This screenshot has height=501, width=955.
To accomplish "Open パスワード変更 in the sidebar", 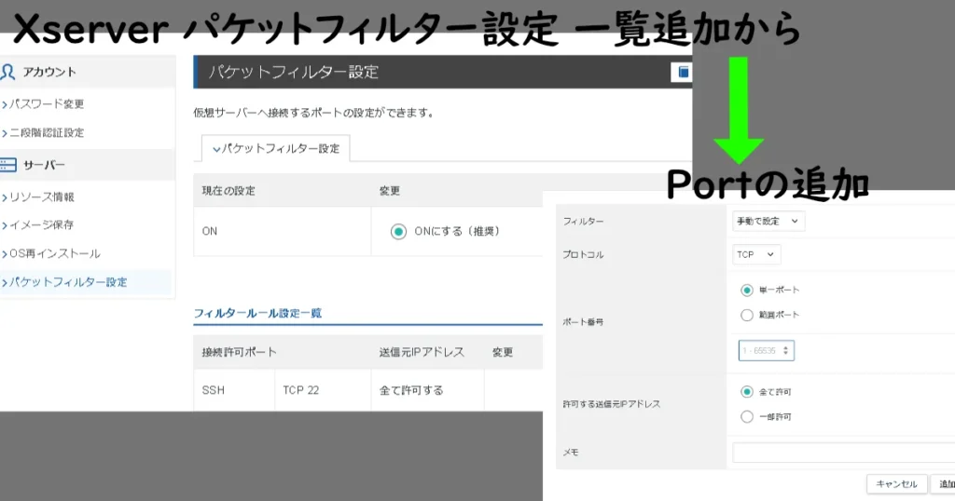I will (x=47, y=104).
